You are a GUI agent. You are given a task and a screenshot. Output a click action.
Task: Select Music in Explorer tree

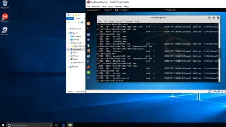pos(74,53)
